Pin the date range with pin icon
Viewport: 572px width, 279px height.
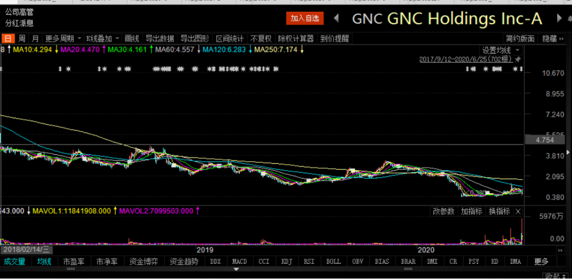(x=518, y=59)
